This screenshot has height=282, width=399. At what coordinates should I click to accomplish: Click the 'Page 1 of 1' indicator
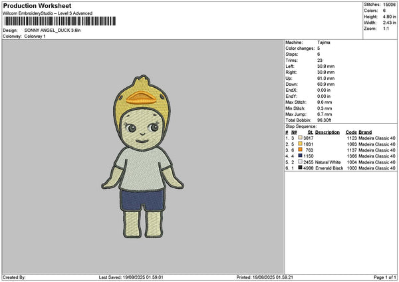click(385, 277)
